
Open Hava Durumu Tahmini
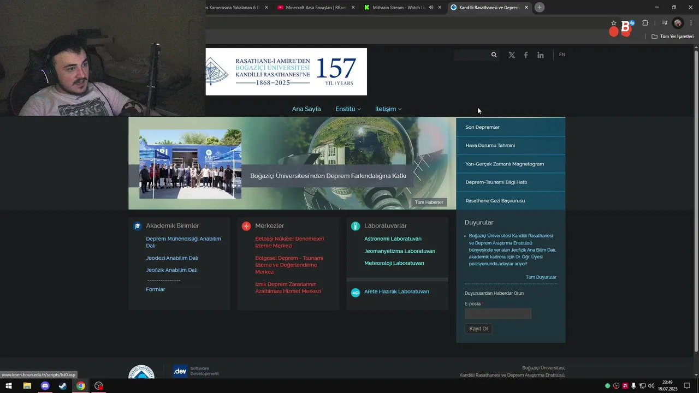click(511, 146)
